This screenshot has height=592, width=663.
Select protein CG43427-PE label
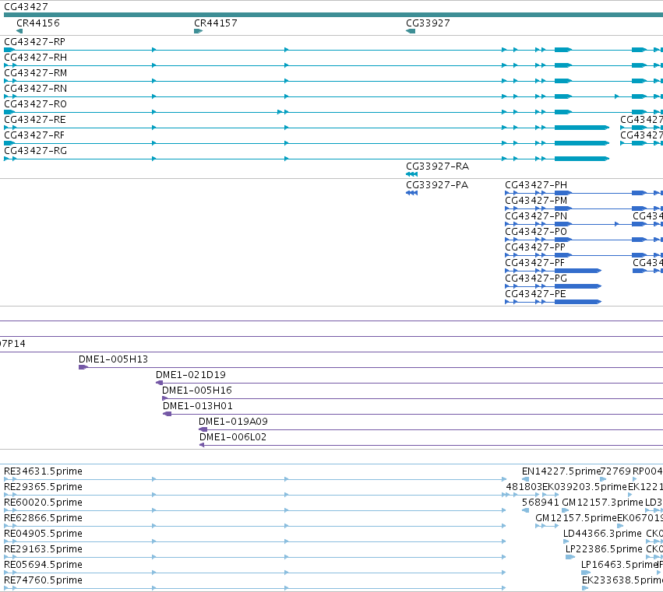click(x=535, y=294)
